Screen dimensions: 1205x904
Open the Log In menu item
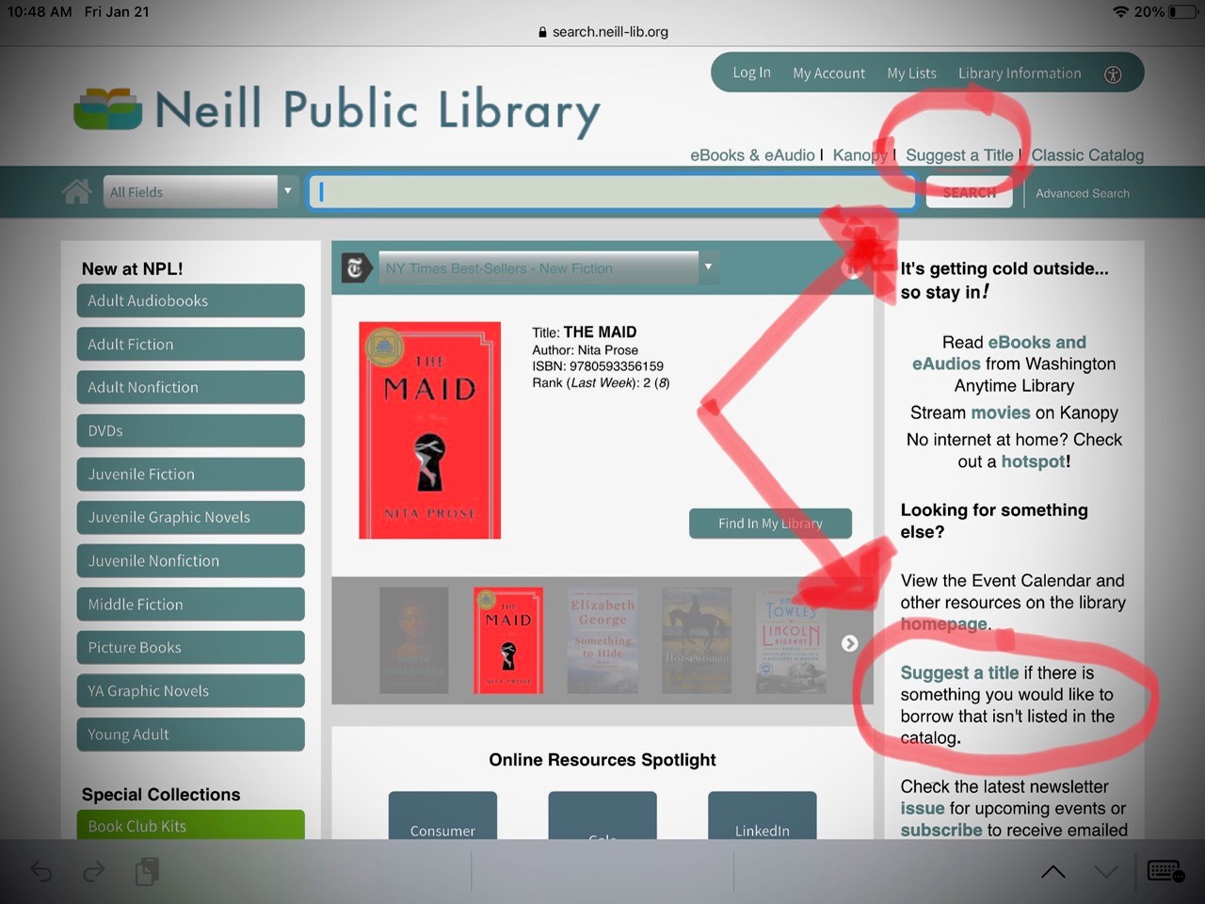[x=751, y=73]
